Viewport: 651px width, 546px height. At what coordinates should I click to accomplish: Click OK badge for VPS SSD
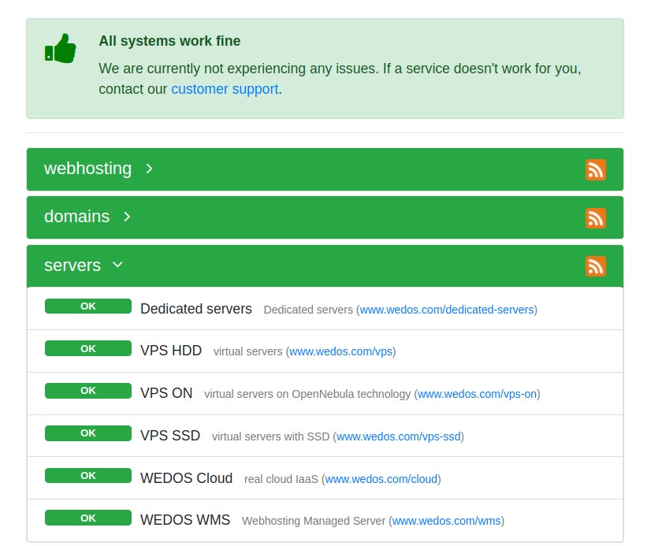tap(88, 433)
